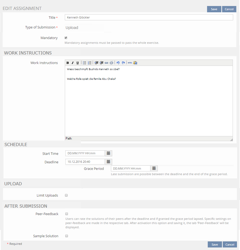The height and width of the screenshot is (250, 240).
Task: Click the top Save button
Action: pyautogui.click(x=214, y=9)
